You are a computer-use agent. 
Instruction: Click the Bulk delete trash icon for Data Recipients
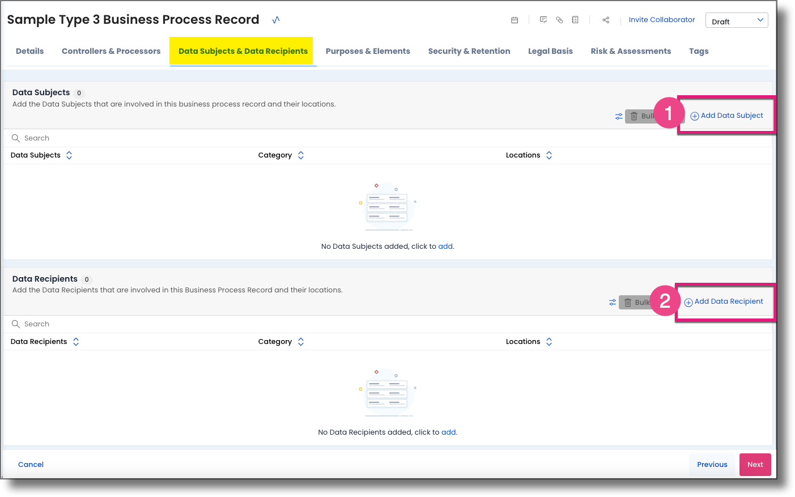tap(628, 302)
